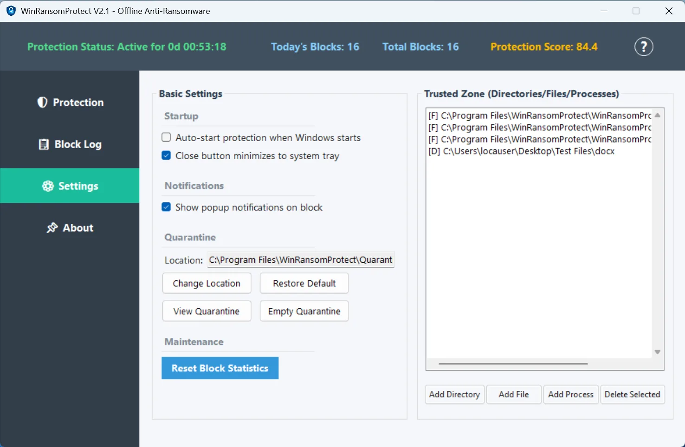This screenshot has width=685, height=447.
Task: Click the Trusted Zone list scroll-up arrow
Action: click(x=658, y=115)
